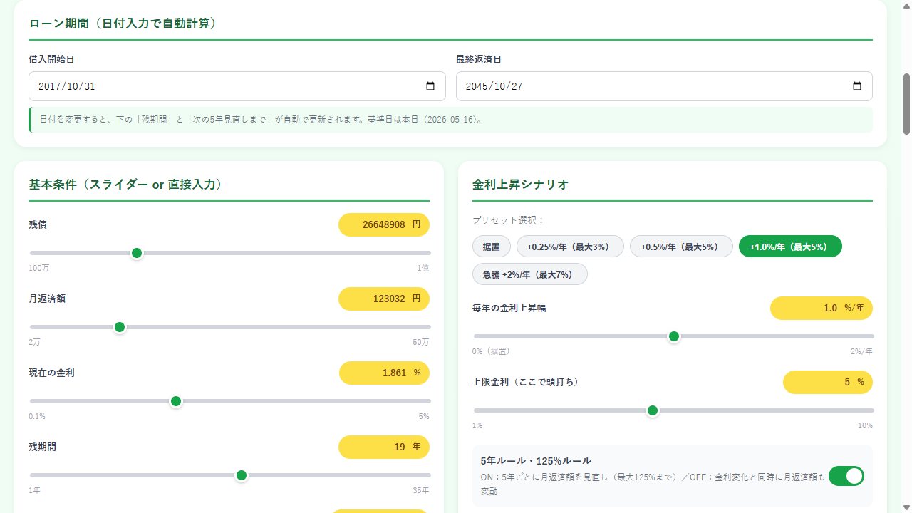This screenshot has width=912, height=513.
Task: Click the 現在の金利 slider handle
Action: click(176, 401)
